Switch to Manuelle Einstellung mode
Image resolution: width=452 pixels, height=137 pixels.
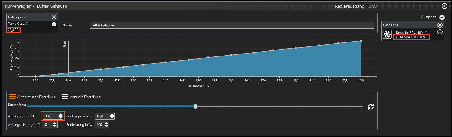(81, 97)
